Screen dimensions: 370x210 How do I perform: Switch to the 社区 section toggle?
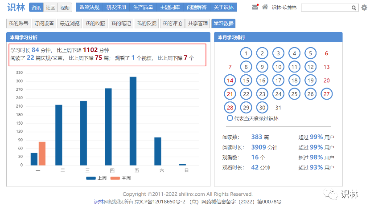point(50,8)
